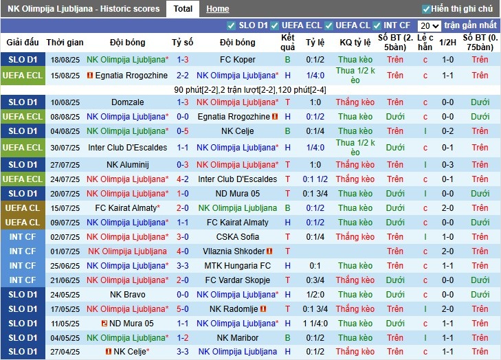Click the date 17/05/25
This screenshot has height=360, width=501.
(x=65, y=310)
